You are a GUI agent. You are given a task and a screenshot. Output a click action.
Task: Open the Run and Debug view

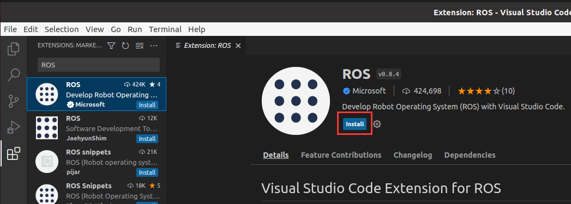(x=14, y=127)
